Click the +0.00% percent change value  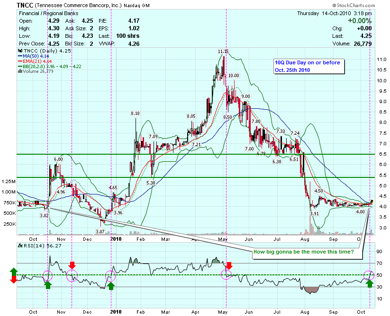[x=360, y=21]
